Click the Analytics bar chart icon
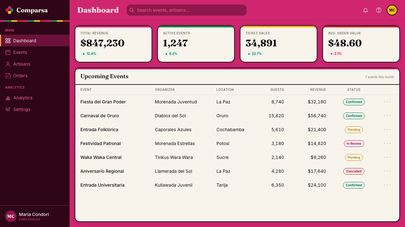Viewport: 405px width, 227px height. coord(8,98)
